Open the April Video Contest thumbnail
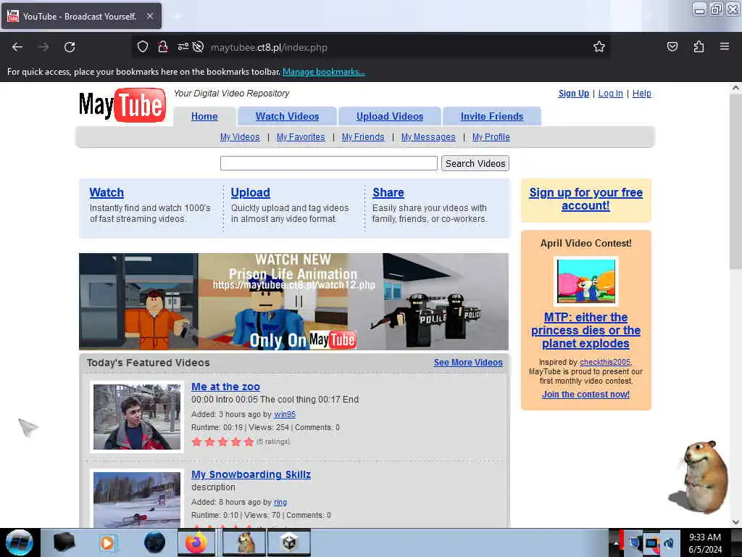742x557 pixels. click(x=585, y=281)
